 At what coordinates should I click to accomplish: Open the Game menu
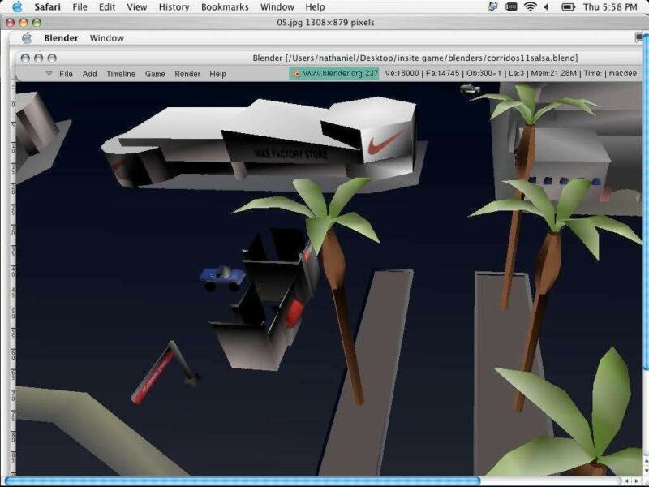click(x=155, y=74)
